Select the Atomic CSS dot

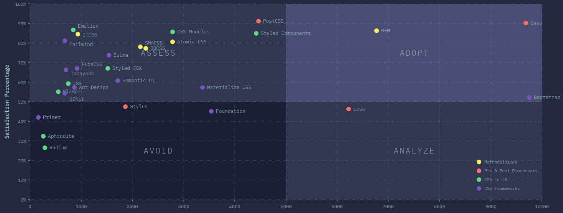tap(173, 42)
